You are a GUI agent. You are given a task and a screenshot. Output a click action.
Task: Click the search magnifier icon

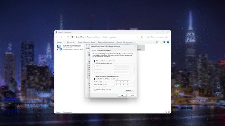167,37
